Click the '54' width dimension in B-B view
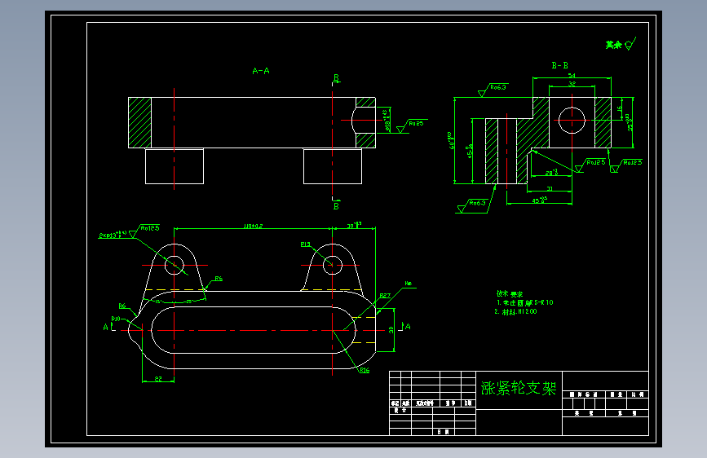The image size is (707, 458). (x=572, y=75)
